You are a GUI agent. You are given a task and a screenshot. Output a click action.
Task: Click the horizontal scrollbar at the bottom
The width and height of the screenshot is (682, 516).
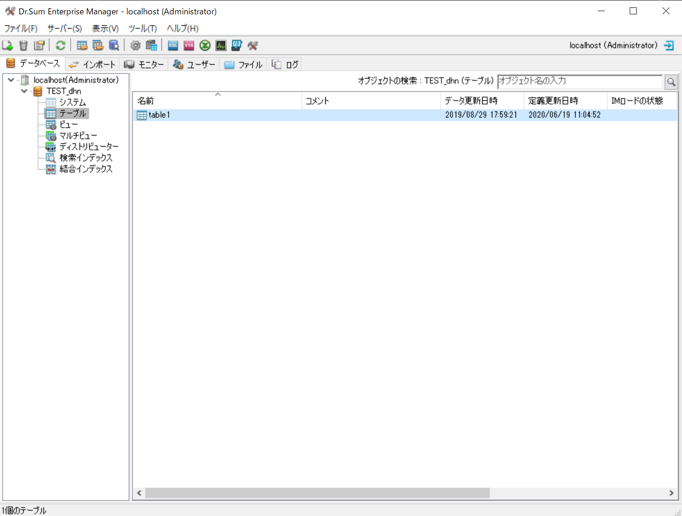point(317,493)
